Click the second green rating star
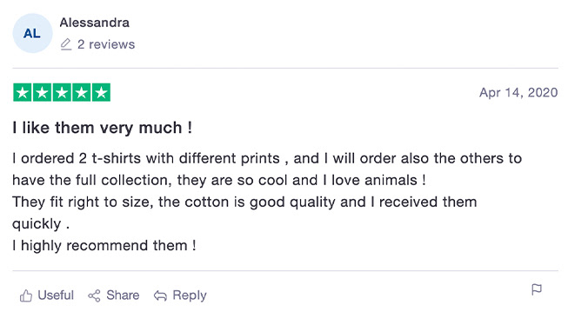This screenshot has width=568, height=325. pyautogui.click(x=42, y=93)
